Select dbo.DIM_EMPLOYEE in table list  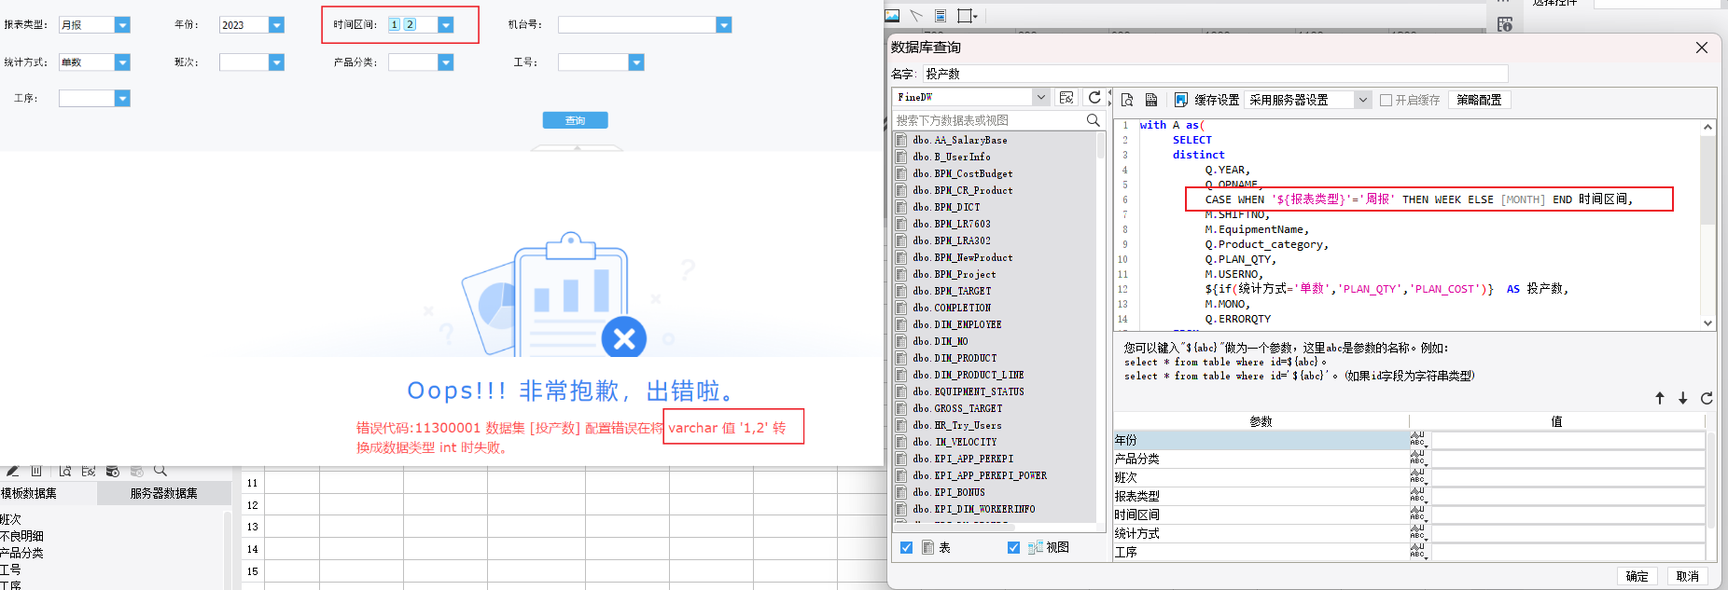956,324
